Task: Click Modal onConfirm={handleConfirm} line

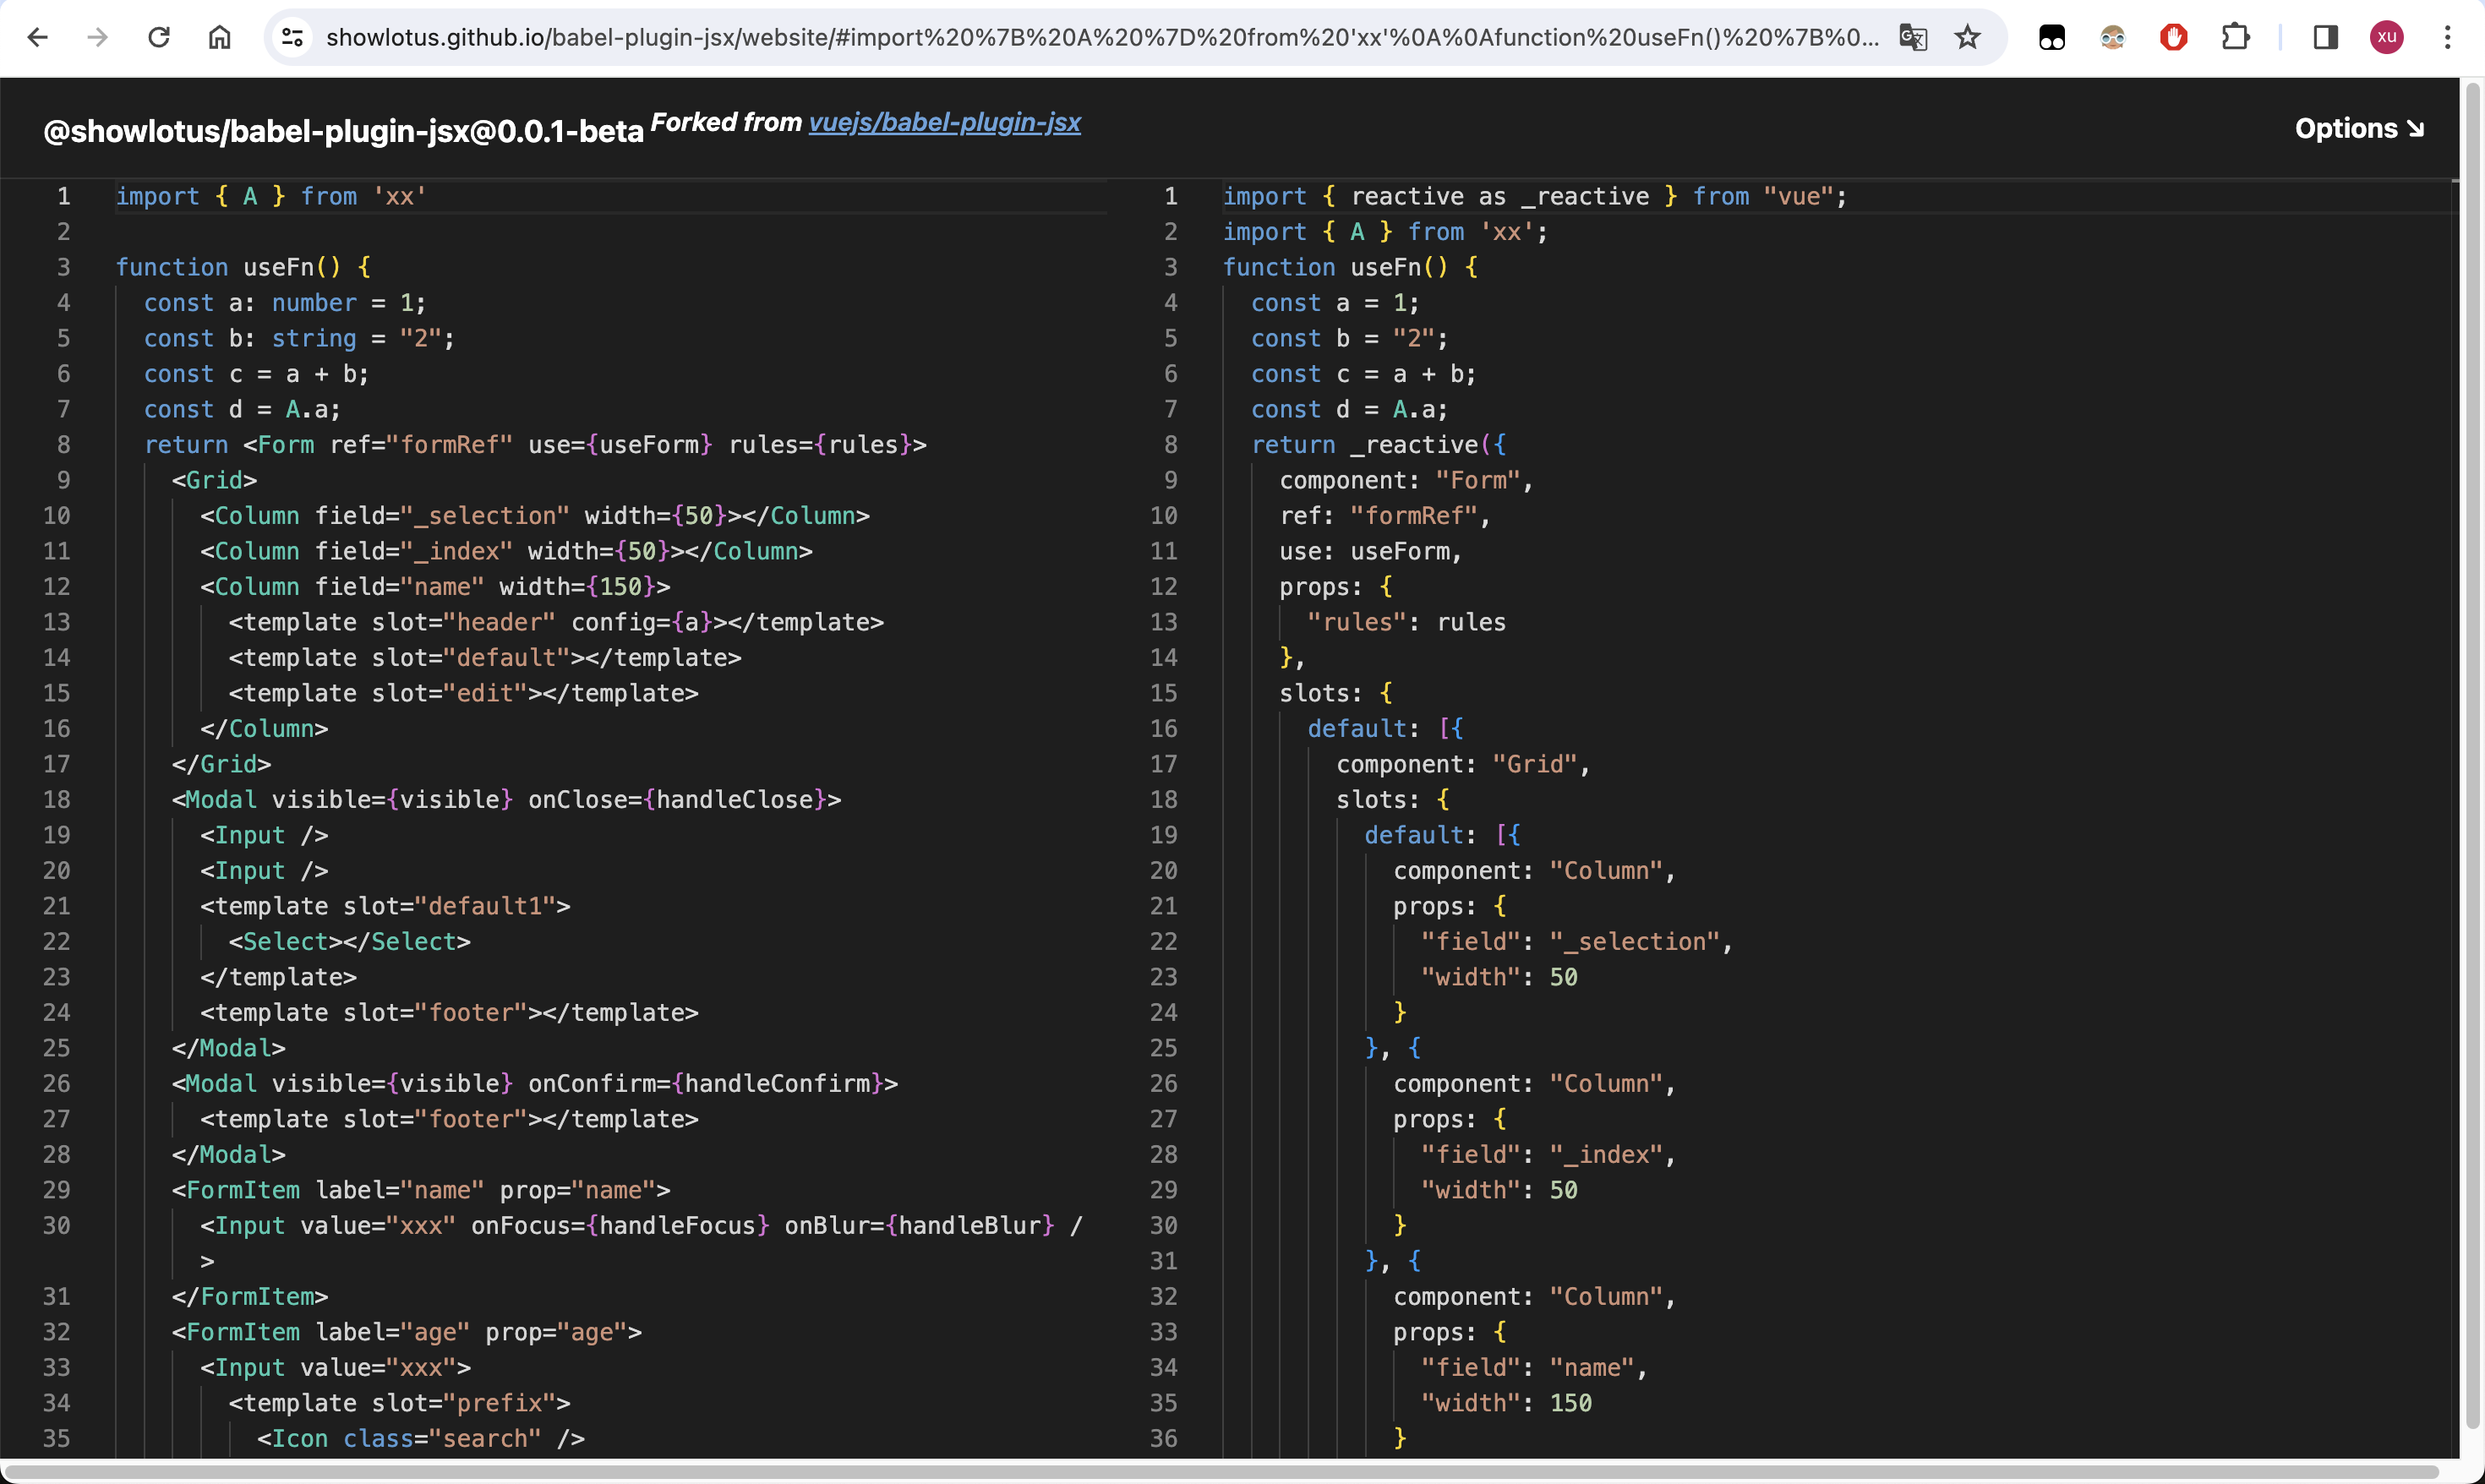Action: 534,1084
